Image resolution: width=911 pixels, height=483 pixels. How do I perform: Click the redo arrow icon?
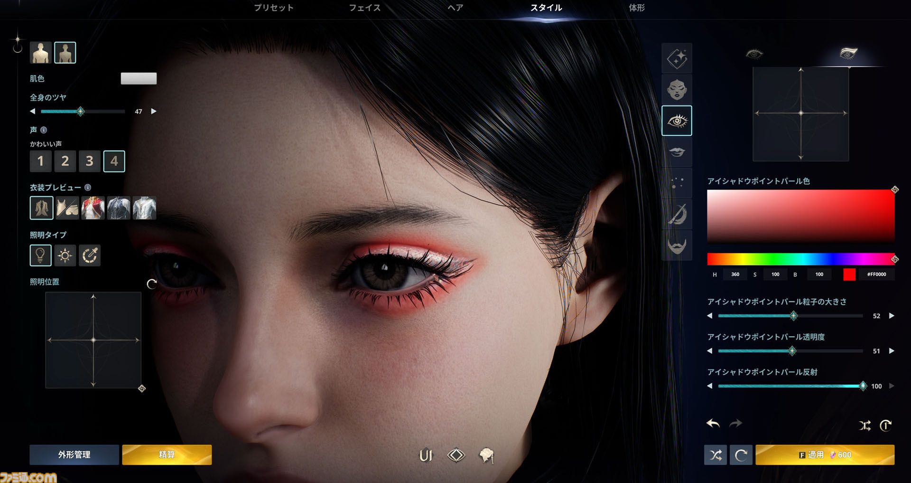click(x=735, y=423)
